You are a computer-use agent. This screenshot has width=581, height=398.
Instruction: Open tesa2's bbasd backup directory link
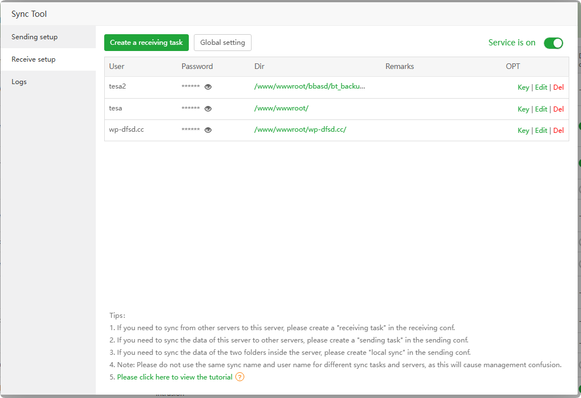point(309,87)
